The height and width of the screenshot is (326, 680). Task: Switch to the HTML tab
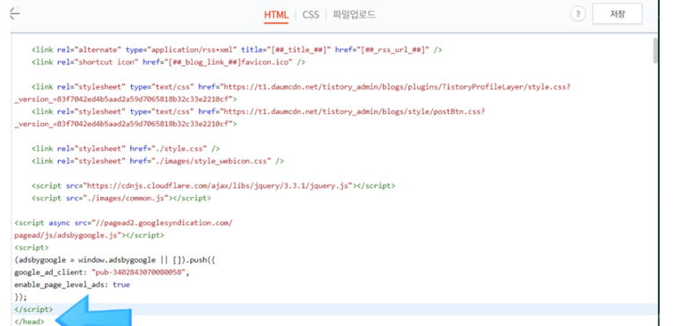click(276, 15)
